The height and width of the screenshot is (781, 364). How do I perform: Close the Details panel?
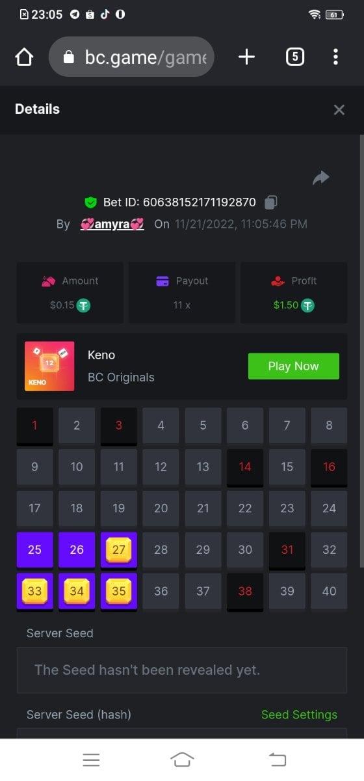pyautogui.click(x=339, y=110)
